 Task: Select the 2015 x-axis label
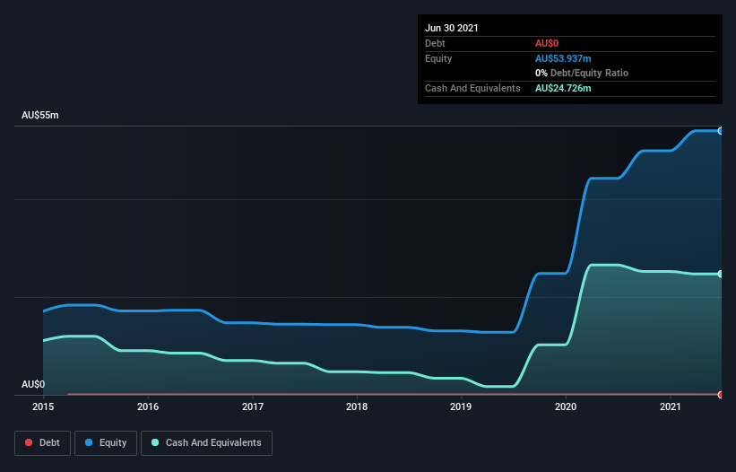point(43,406)
